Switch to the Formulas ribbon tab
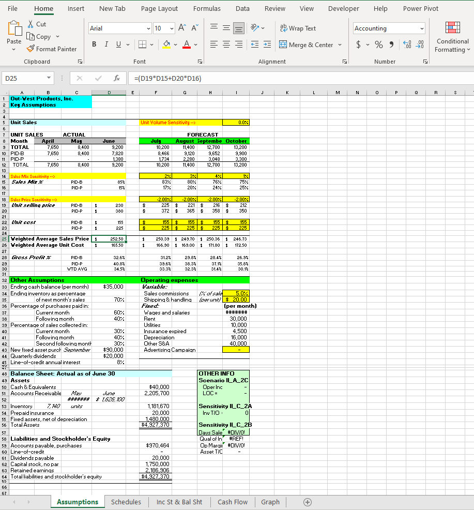The image size is (474, 510). [207, 8]
